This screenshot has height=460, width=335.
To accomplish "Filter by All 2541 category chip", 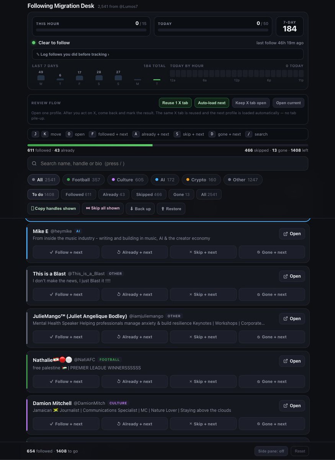I will (44, 180).
